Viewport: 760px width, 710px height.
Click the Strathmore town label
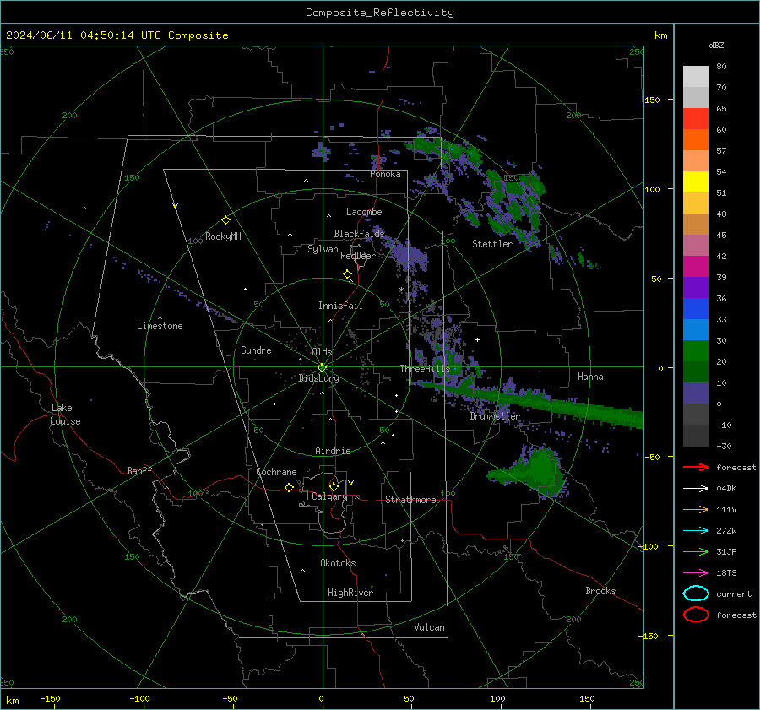(x=410, y=500)
